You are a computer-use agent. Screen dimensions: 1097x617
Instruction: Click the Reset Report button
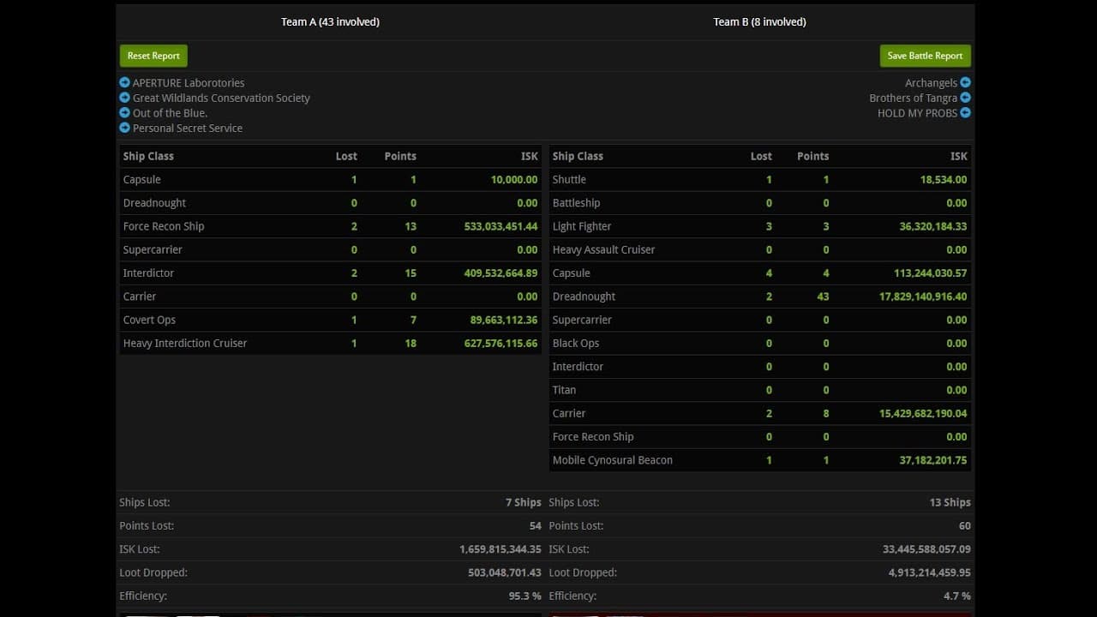click(153, 56)
